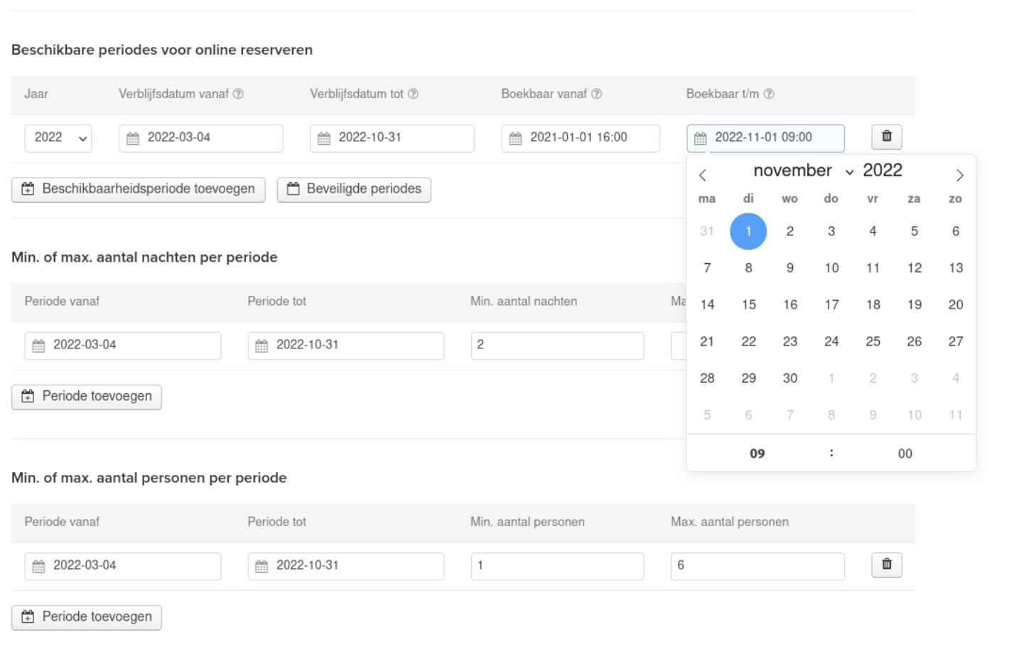1024x657 pixels.
Task: Add period under nights per period section
Action: 87,397
